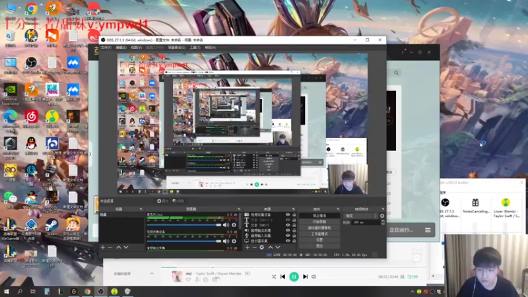The width and height of the screenshot is (528, 297).
Task: Click search icon in music player window
Action: [397, 73]
